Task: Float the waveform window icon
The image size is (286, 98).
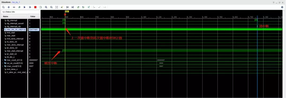Action: click(x=279, y=3)
